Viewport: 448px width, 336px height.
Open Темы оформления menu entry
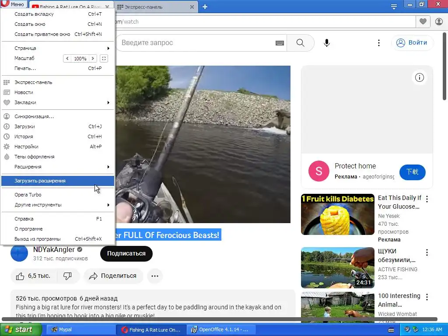click(58, 157)
